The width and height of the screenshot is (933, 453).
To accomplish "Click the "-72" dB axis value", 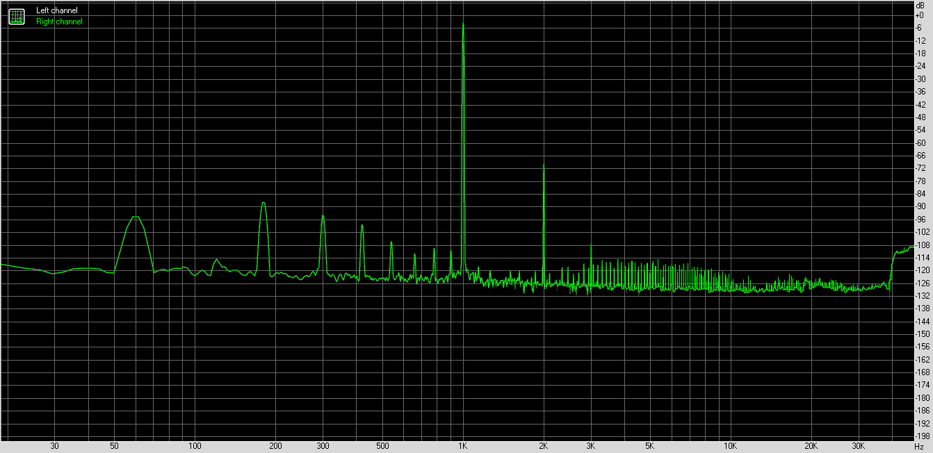I will (920, 168).
